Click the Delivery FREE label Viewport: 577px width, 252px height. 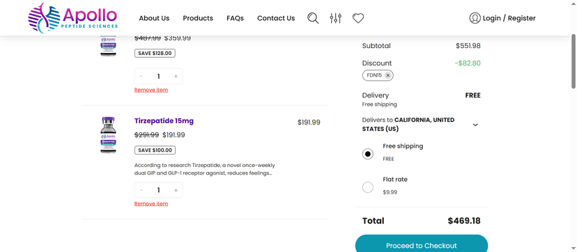473,95
